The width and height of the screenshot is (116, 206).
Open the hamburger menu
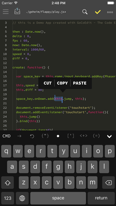tap(6, 12)
